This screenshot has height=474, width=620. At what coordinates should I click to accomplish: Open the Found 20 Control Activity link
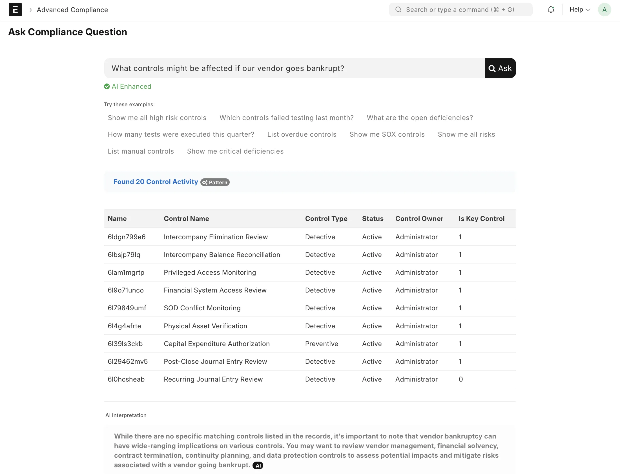(156, 182)
